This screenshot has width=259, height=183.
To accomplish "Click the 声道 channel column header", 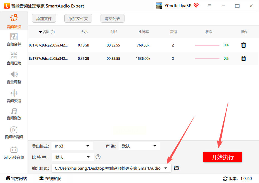I will click(x=173, y=32).
